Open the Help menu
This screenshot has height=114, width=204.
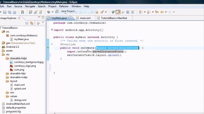86,6
